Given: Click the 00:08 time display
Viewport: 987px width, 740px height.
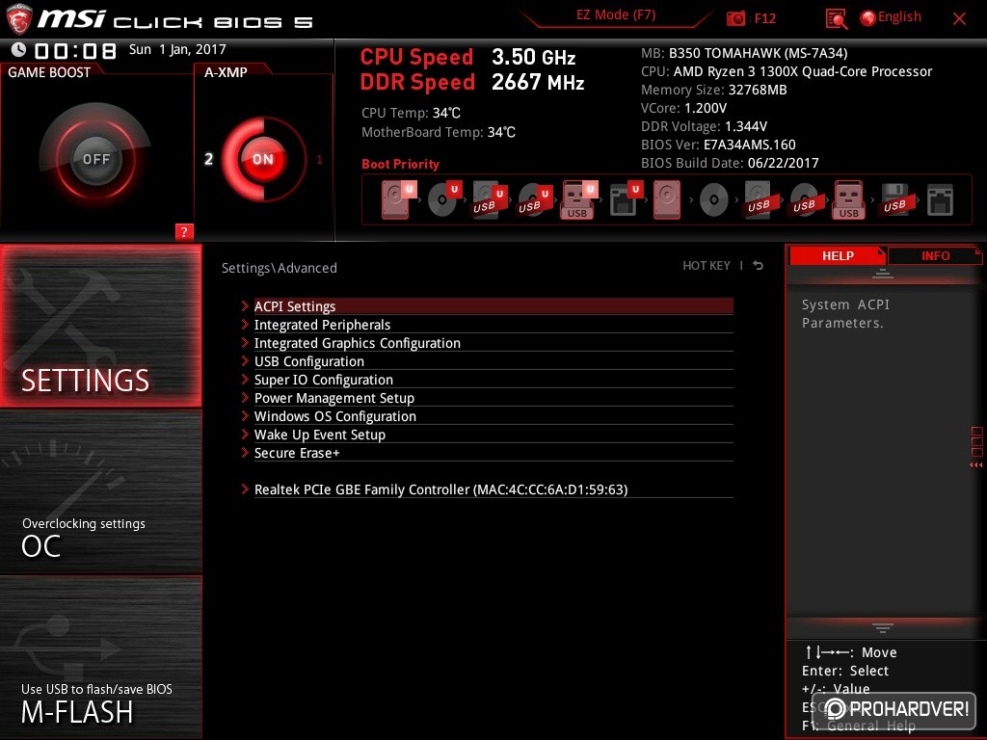Looking at the screenshot, I should click(x=75, y=50).
